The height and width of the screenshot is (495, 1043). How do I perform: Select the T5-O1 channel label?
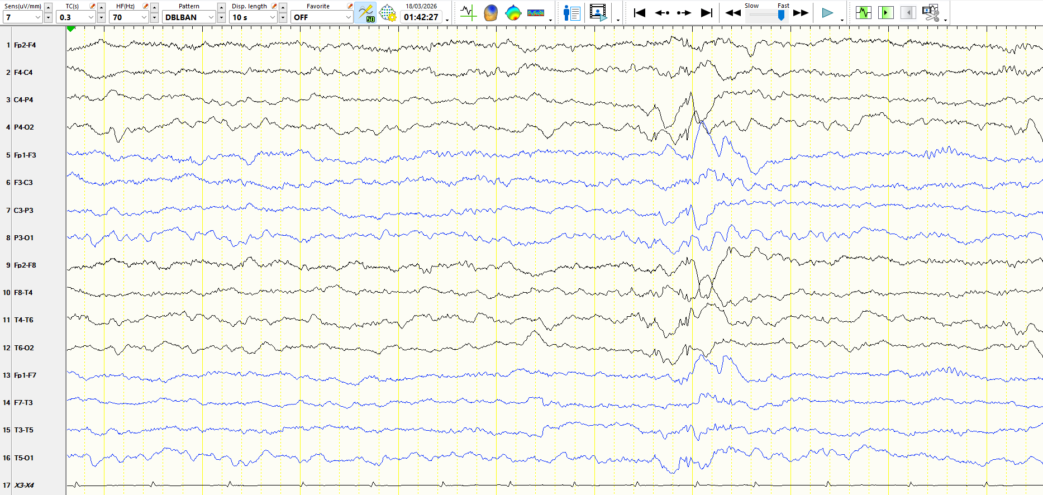click(x=23, y=458)
